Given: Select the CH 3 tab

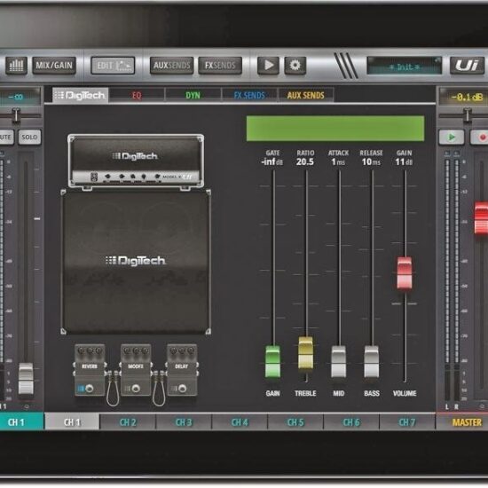Looking at the screenshot, I should coord(184,422).
